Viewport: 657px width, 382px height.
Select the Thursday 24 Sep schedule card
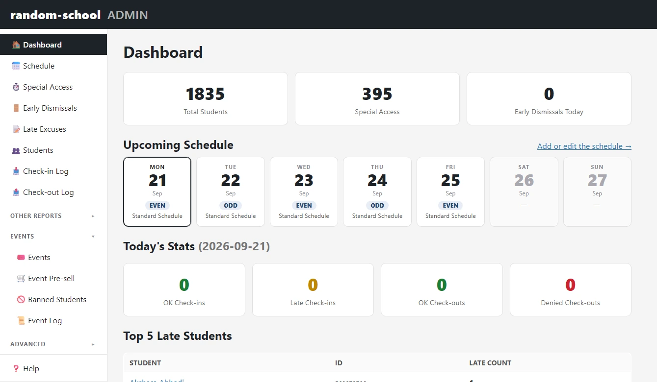[x=377, y=191]
